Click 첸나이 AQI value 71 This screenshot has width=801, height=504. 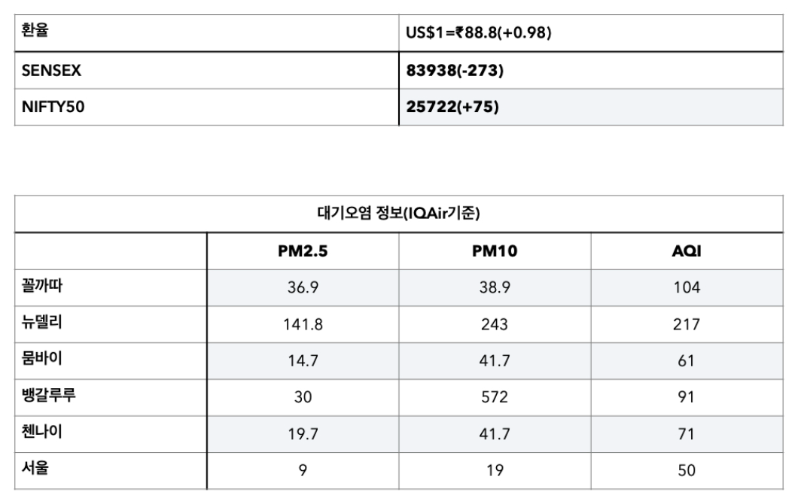686,434
